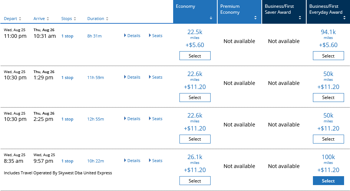Open the Economy fare column header
This screenshot has height=191, width=350.
click(x=195, y=11)
